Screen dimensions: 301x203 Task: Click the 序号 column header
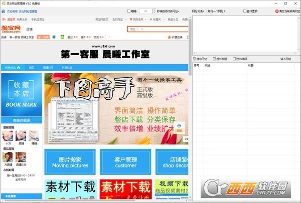pyautogui.click(x=197, y=66)
